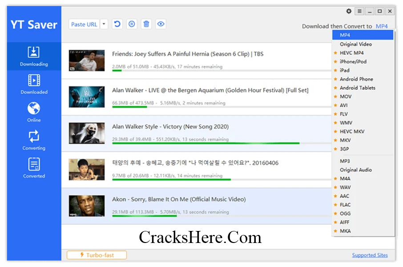Click the YT Saver logo text
This screenshot has height=267, width=403.
pyautogui.click(x=34, y=24)
